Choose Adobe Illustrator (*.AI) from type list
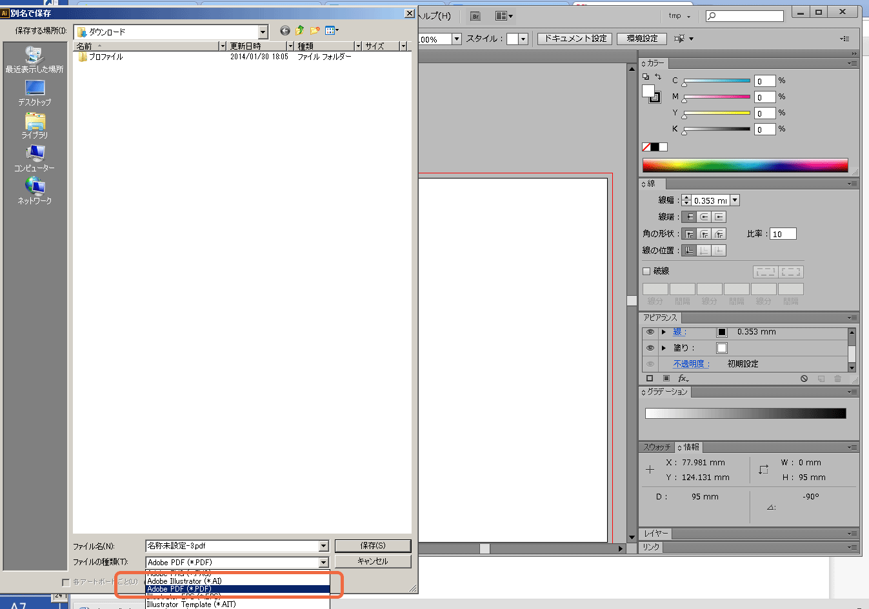The height and width of the screenshot is (609, 869). pyautogui.click(x=237, y=581)
